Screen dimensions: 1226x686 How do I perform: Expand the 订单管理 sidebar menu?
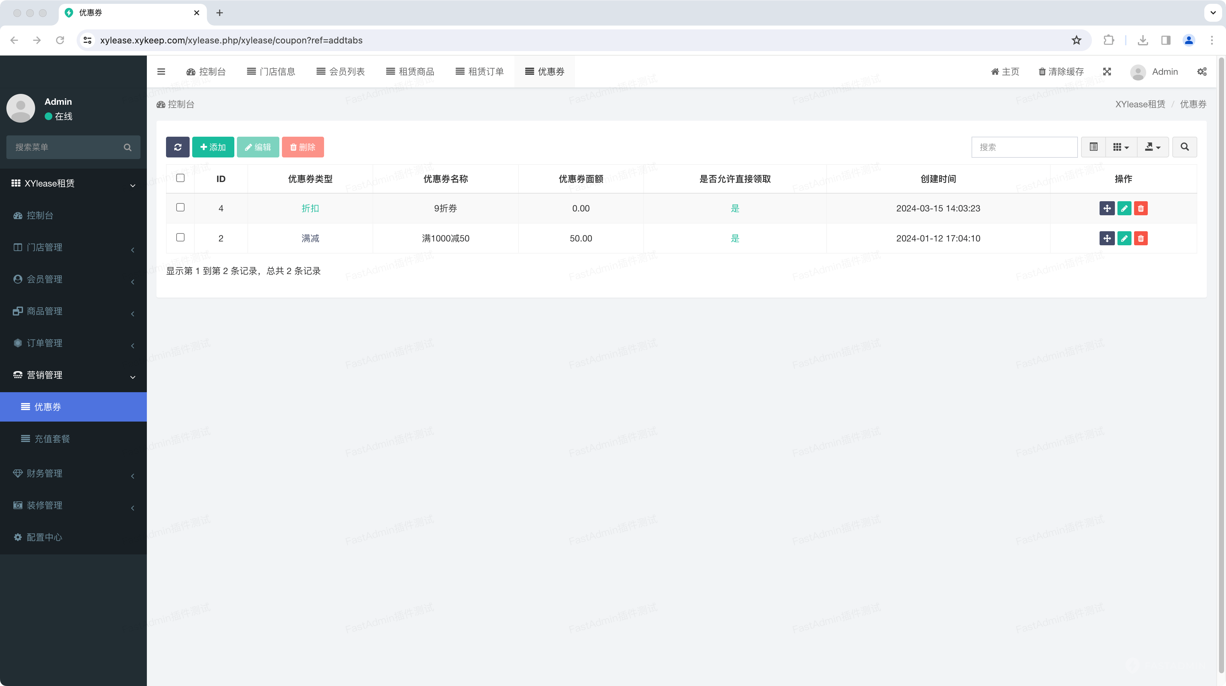pos(73,343)
